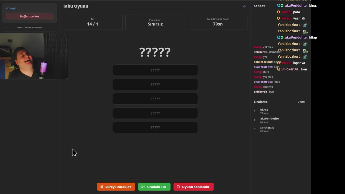Click the pause icon in Süreyi Duraklat
This screenshot has width=345, height=194.
(102, 187)
